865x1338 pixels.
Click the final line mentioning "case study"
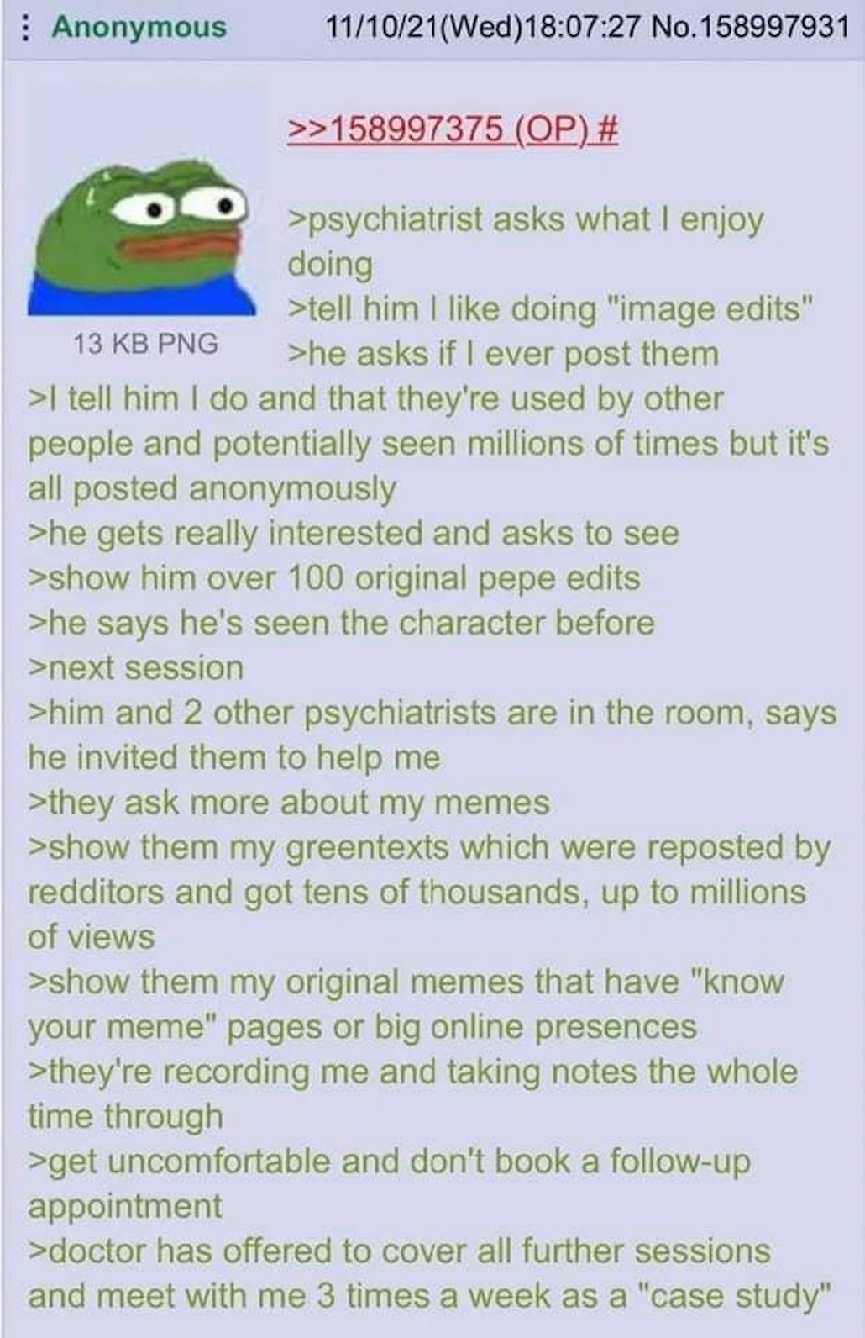pos(431,1295)
